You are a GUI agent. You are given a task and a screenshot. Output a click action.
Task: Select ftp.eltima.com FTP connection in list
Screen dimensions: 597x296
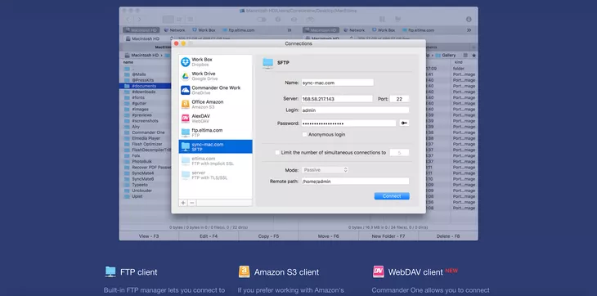coord(215,132)
